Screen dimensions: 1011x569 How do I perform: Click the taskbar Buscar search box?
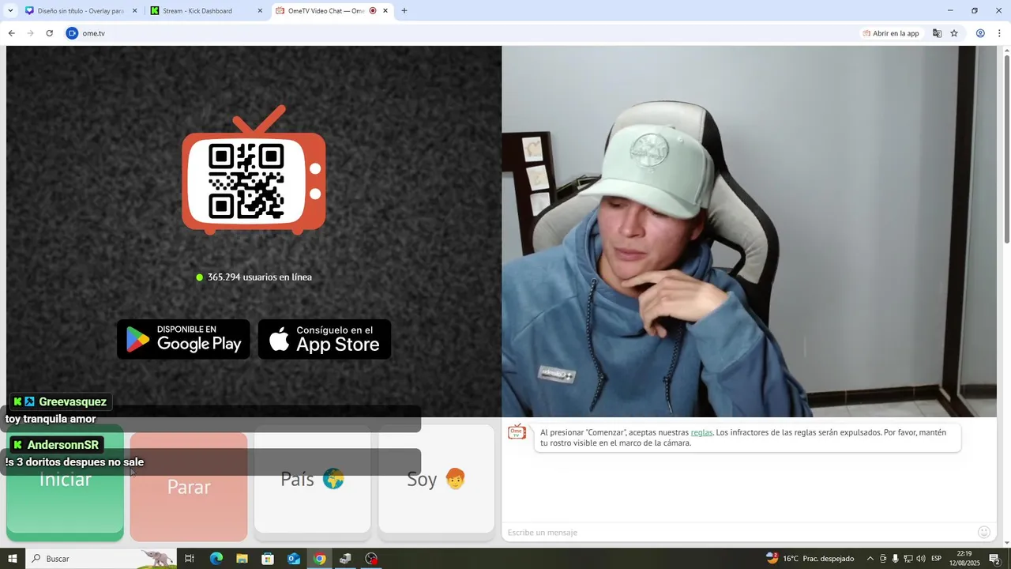click(x=101, y=559)
